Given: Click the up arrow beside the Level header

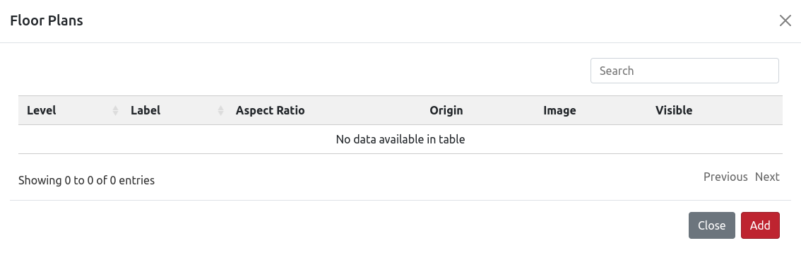Looking at the screenshot, I should (115, 107).
